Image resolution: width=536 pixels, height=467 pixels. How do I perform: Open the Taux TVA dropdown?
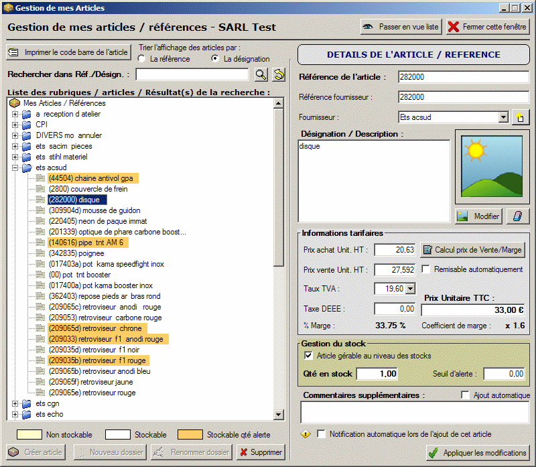(x=411, y=289)
